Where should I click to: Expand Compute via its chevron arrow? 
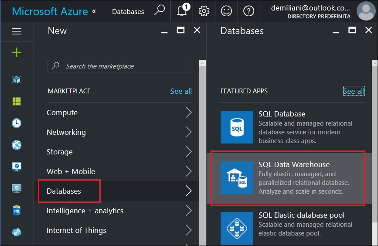pyautogui.click(x=189, y=113)
